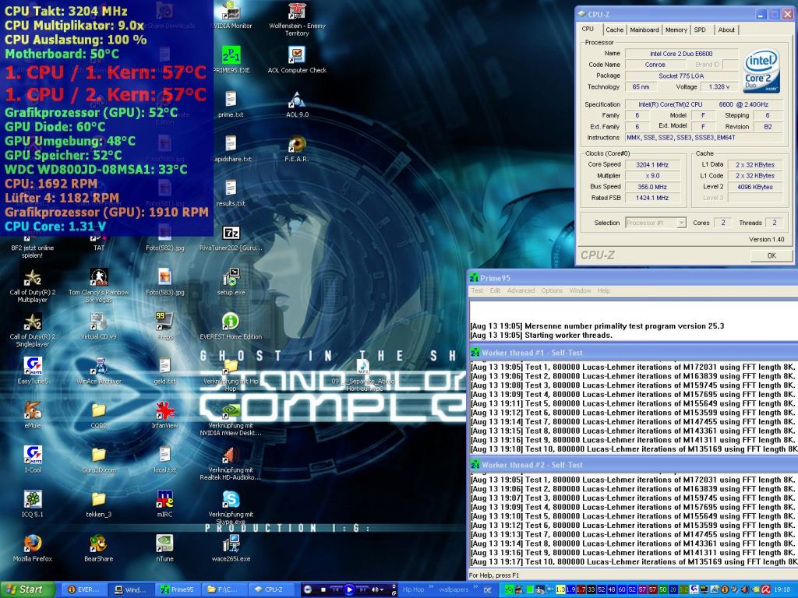Image resolution: width=798 pixels, height=598 pixels.
Task: Open the Options menu in Prime95
Action: (x=552, y=291)
